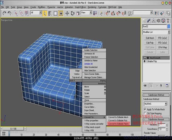Open Configure Modifier Sets icon
Screen dimensions: 172x140
167,86
